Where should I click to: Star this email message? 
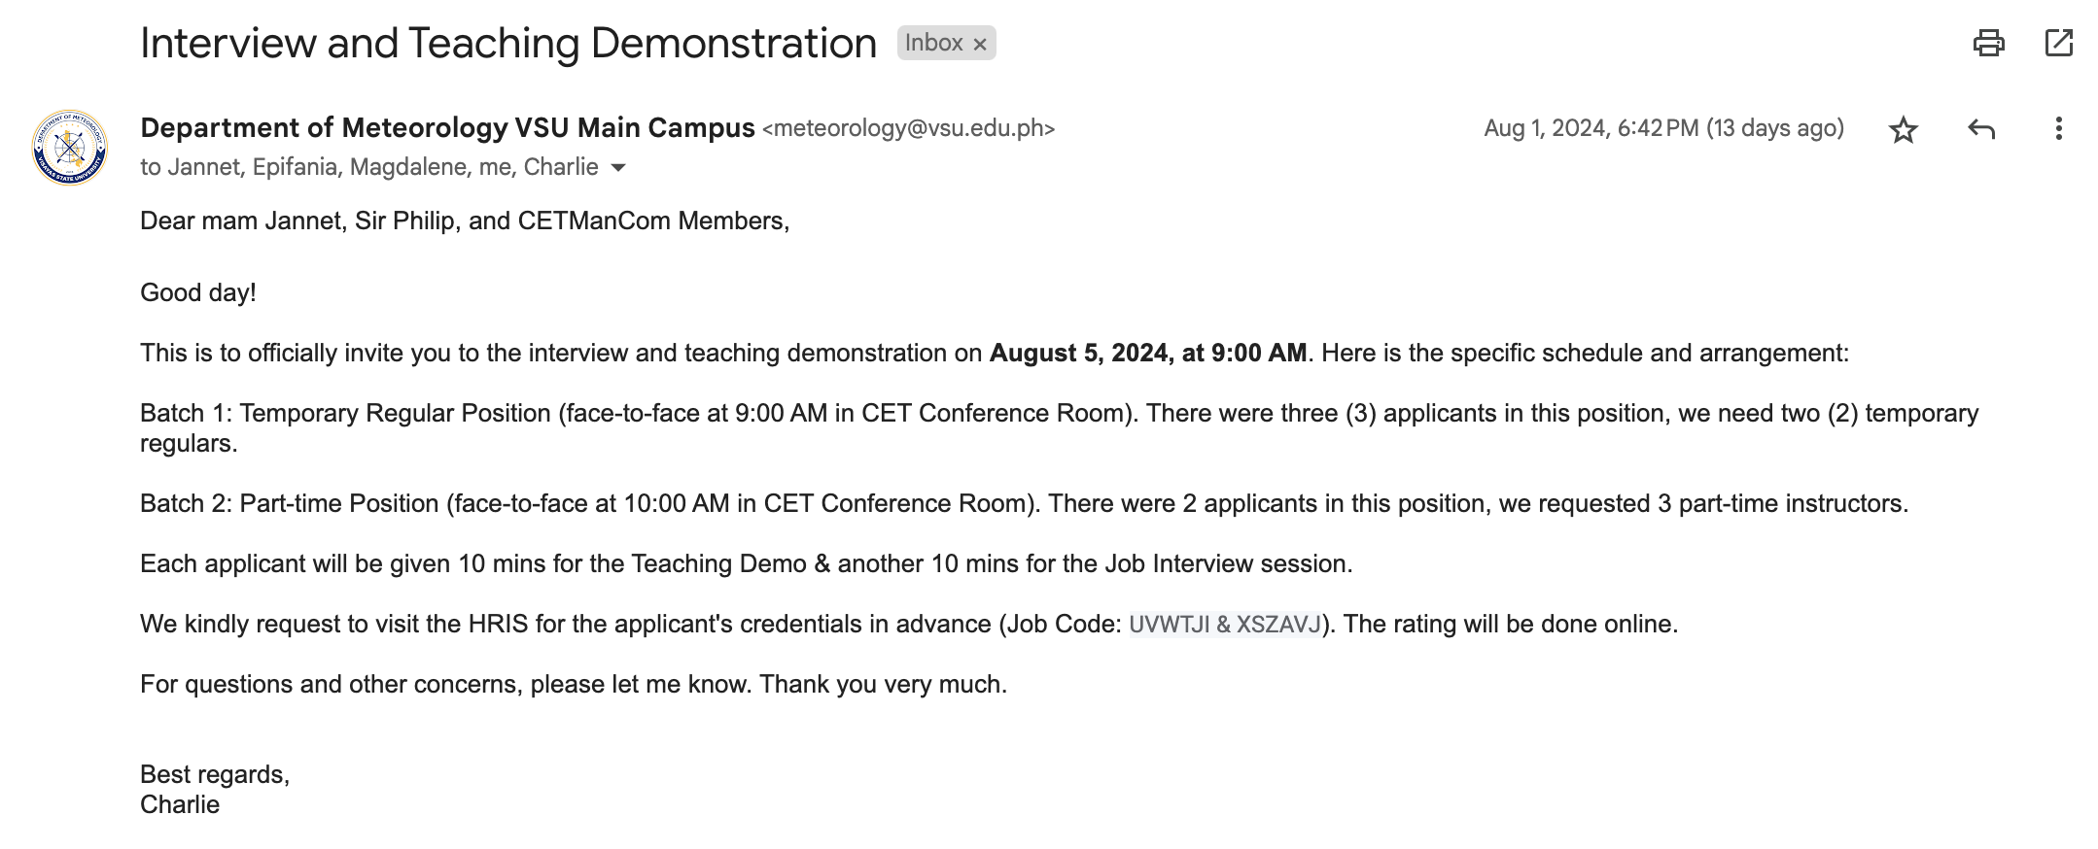1903,129
